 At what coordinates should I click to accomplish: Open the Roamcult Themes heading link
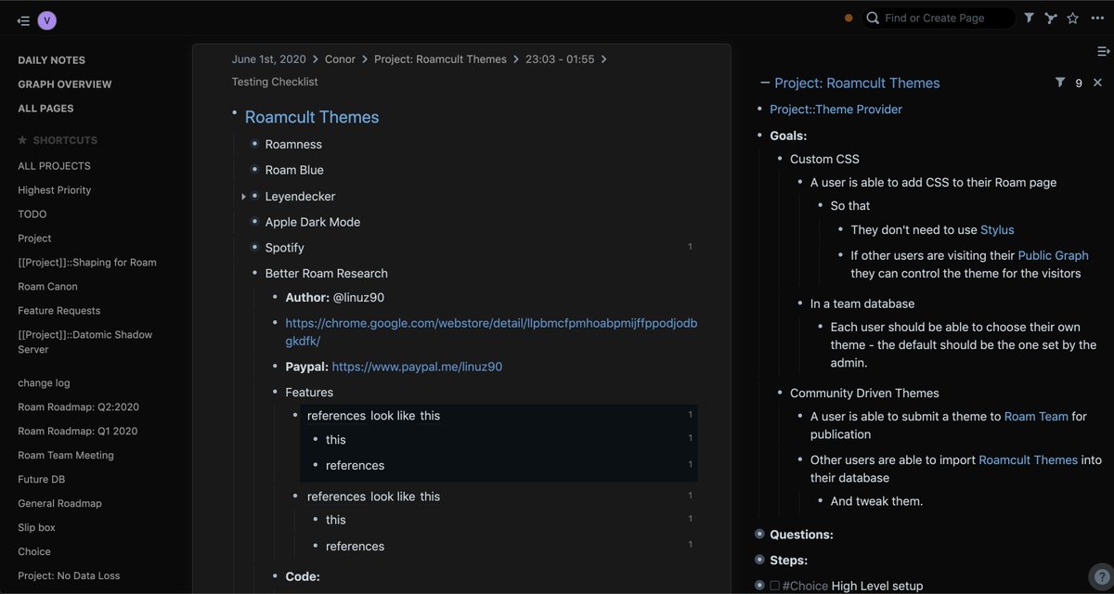pyautogui.click(x=312, y=117)
